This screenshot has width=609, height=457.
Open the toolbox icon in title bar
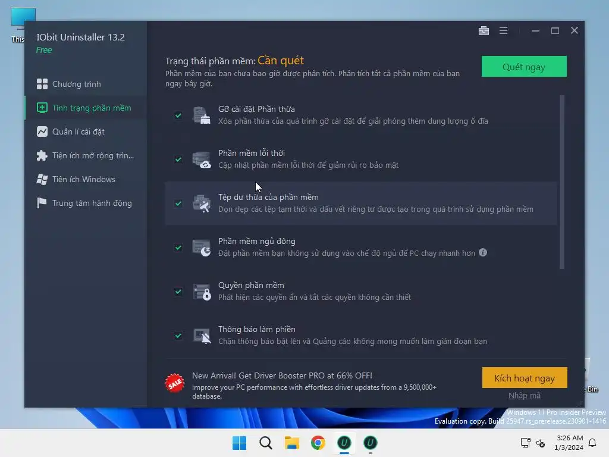(x=484, y=31)
